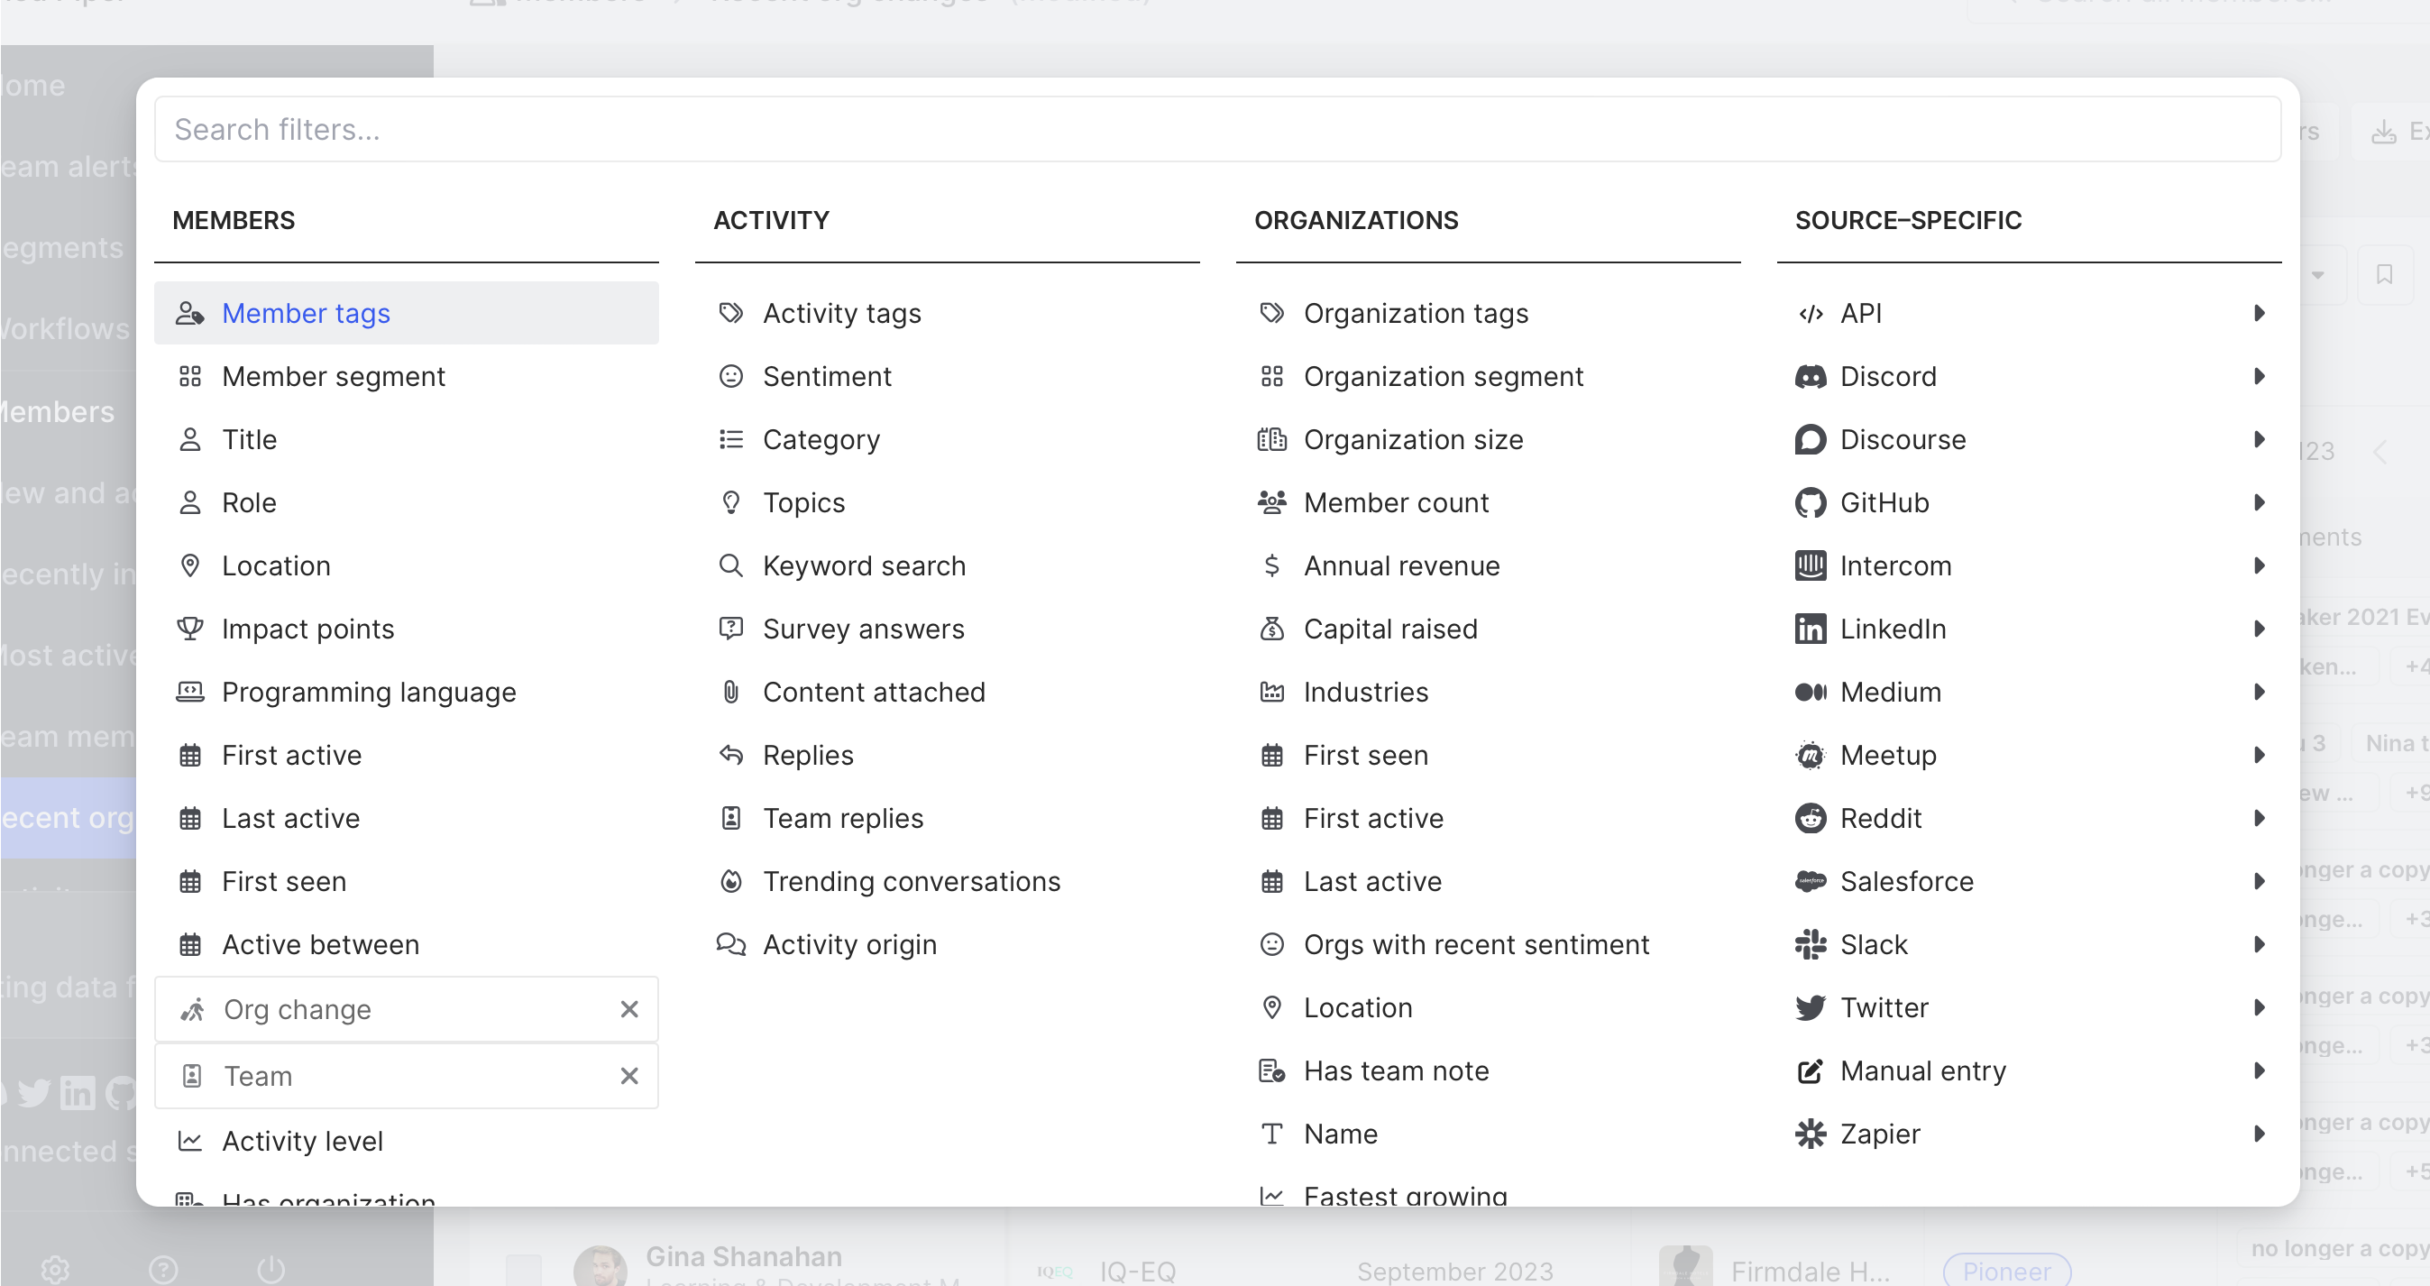
Task: Click the Capital raised money bag icon
Action: pos(1271,629)
